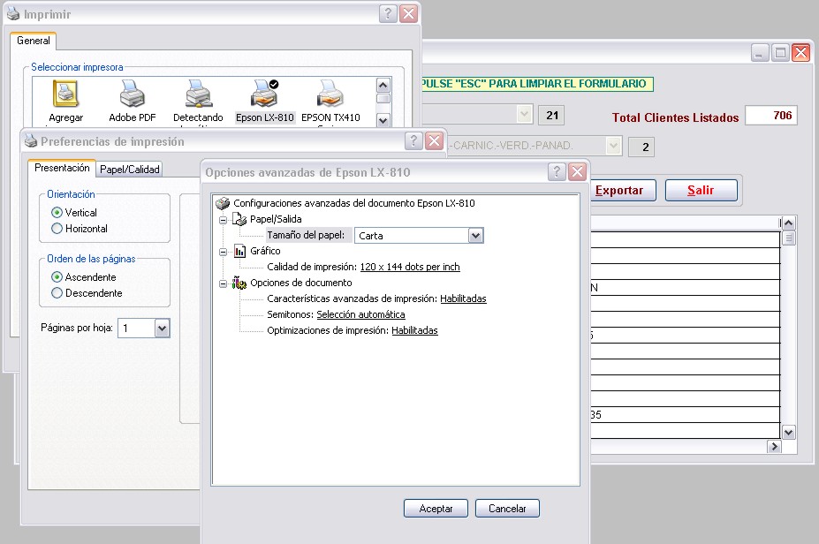The width and height of the screenshot is (819, 544).
Task: Collapse the Gráfico tree node
Action: 223,252
